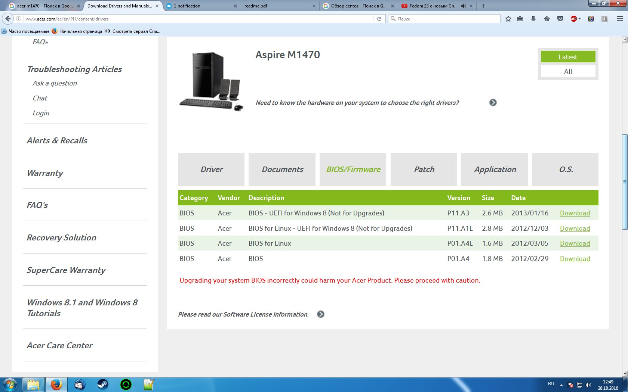This screenshot has width=628, height=392.
Task: Bookmark this page with the star icon
Action: [x=508, y=19]
